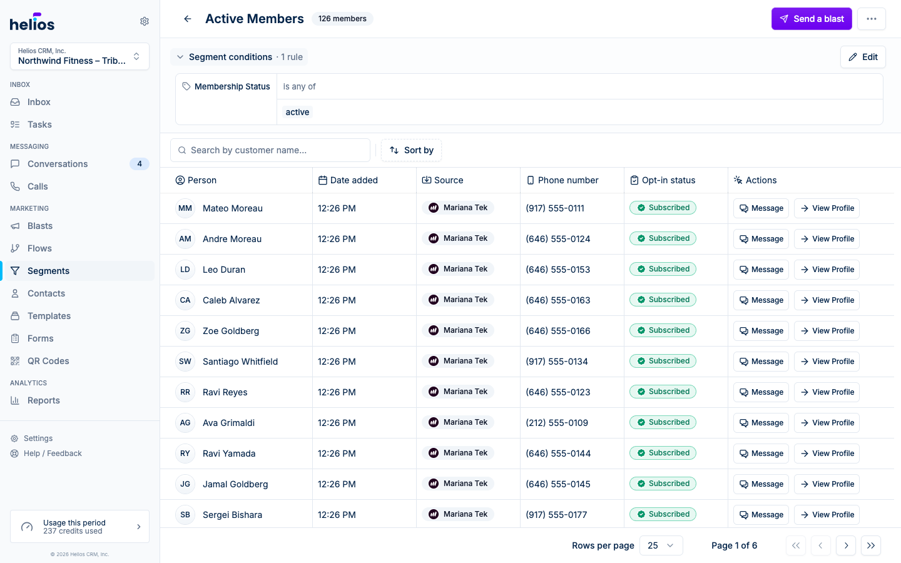Open Reports in the sidebar
The image size is (901, 563).
(x=79, y=400)
